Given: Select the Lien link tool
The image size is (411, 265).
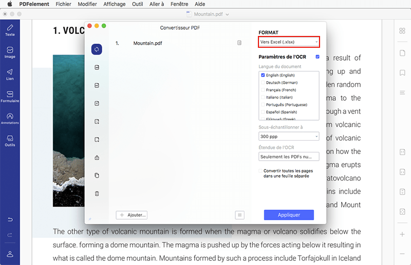Looking at the screenshot, I should pyautogui.click(x=10, y=74).
